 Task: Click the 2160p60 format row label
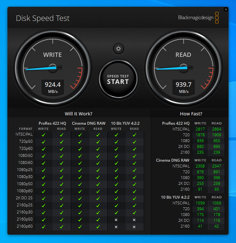point(25,226)
